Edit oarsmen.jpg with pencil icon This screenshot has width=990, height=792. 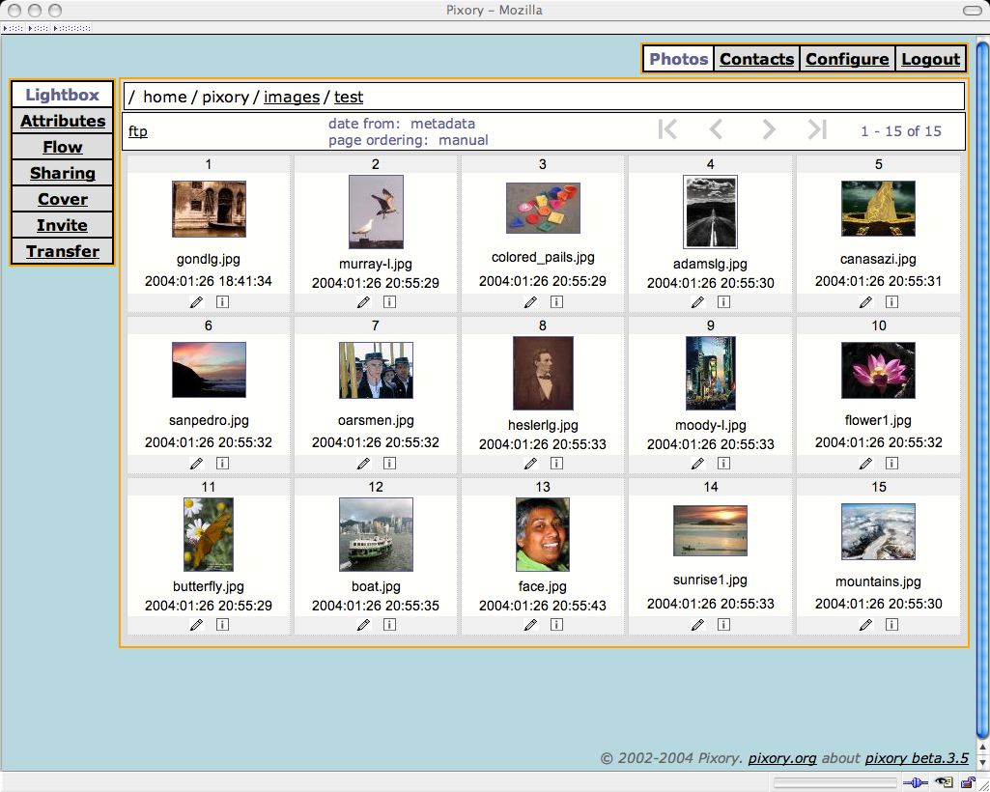pyautogui.click(x=364, y=464)
